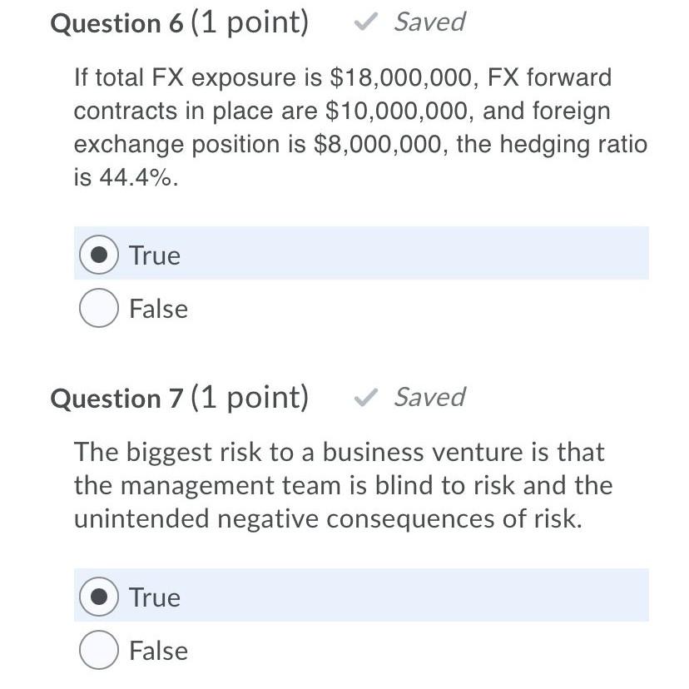
Task: Click the filled radio indicator beside True in Question 6
Action: pos(98,255)
